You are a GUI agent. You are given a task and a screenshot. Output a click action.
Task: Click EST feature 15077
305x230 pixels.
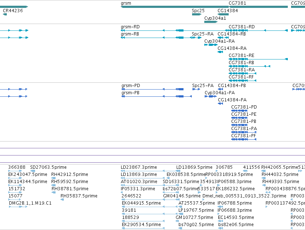[15, 200]
